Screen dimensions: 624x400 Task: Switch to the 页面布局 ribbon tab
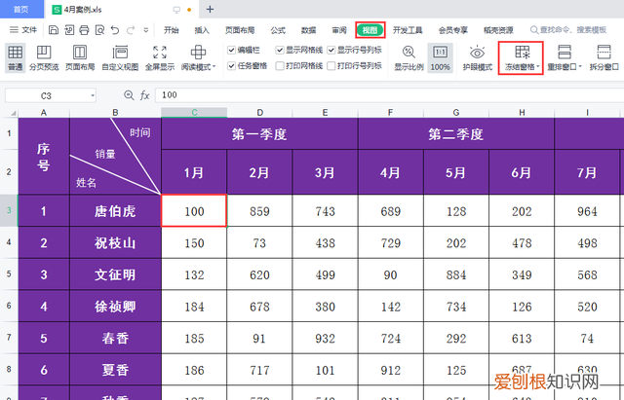240,30
